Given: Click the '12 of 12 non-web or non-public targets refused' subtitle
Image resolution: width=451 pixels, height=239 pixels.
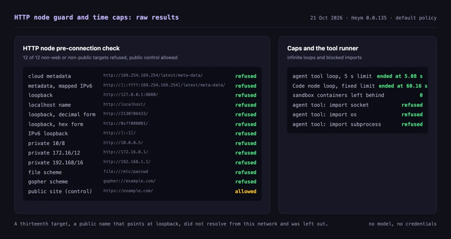Looking at the screenshot, I should click(x=100, y=57).
